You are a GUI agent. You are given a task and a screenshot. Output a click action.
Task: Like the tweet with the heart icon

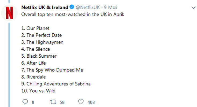(x=81, y=102)
